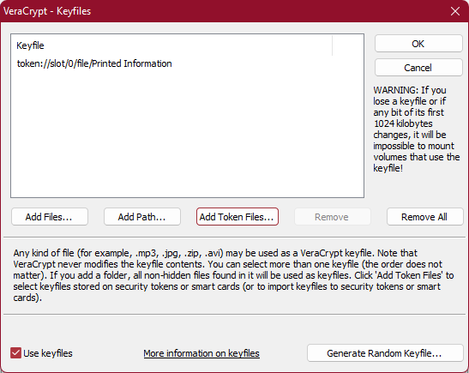Screen dimensions: 469x373
Task: Toggle keyfiles via the 'Use keyfiles' label
Action: (x=48, y=353)
